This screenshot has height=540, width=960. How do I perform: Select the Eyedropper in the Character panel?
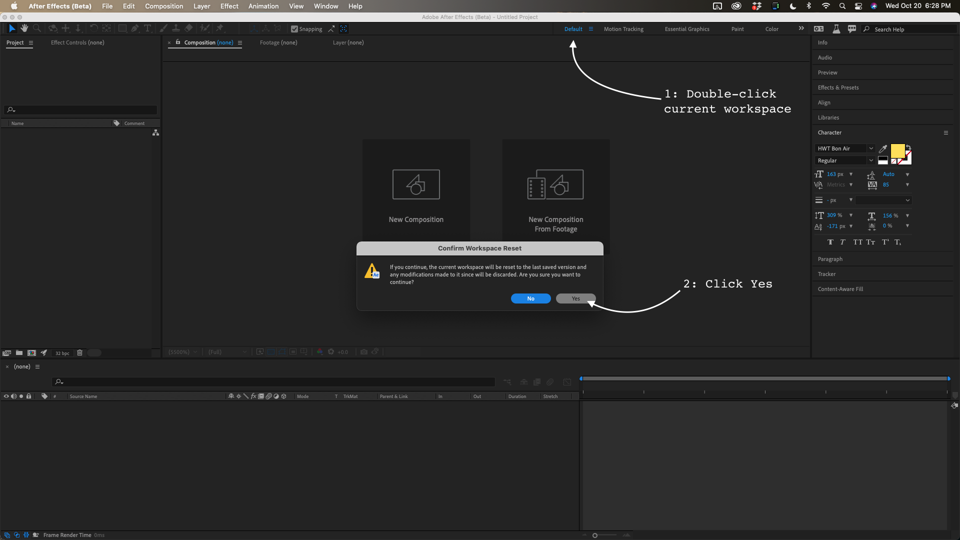pos(882,148)
